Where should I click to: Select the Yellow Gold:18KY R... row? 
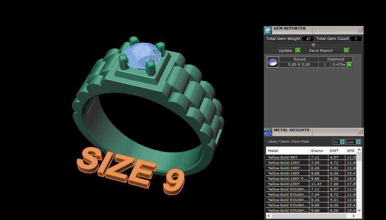311,178
